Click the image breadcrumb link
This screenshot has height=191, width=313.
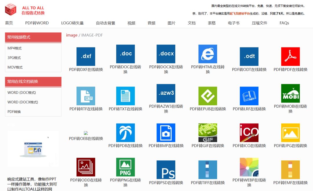click(72, 35)
